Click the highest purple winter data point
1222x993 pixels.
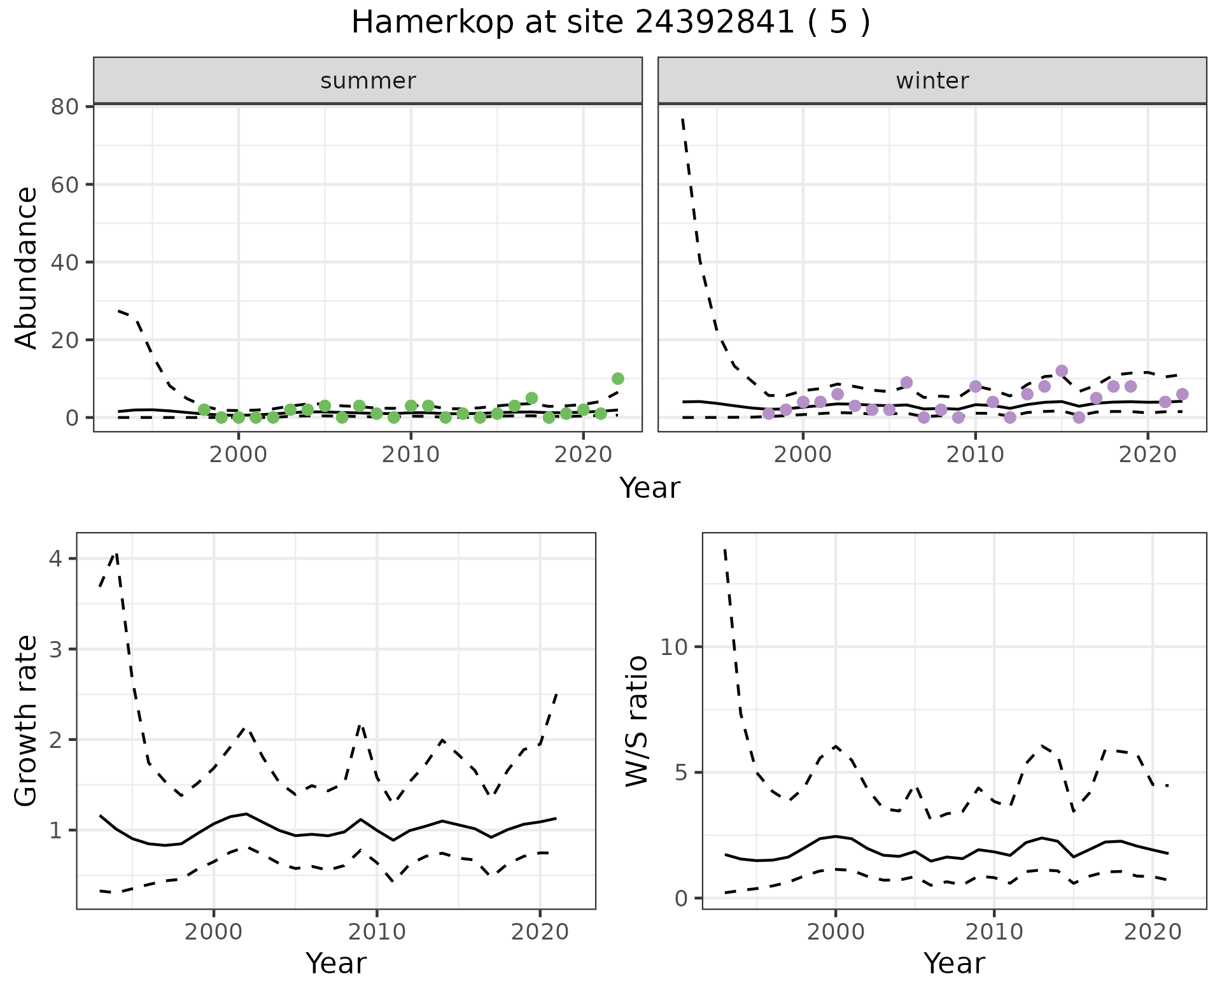coord(1062,371)
